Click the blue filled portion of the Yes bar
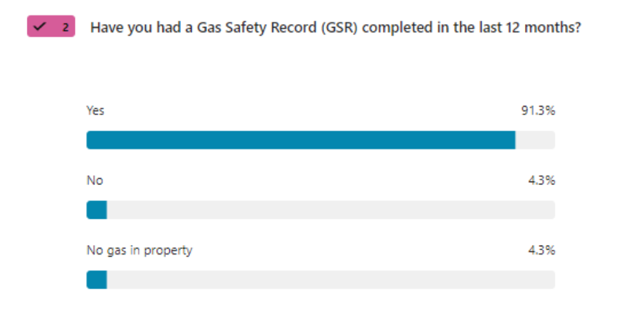This screenshot has height=322, width=642. 300,140
